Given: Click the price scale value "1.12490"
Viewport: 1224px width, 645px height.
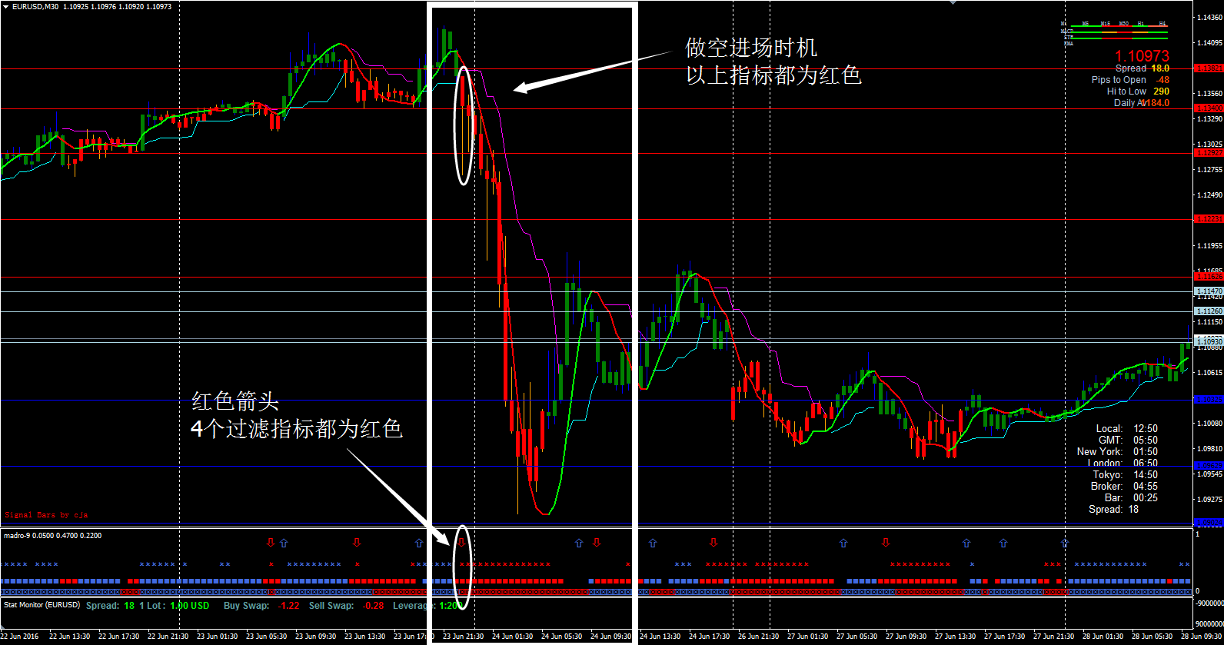Looking at the screenshot, I should click(1209, 195).
